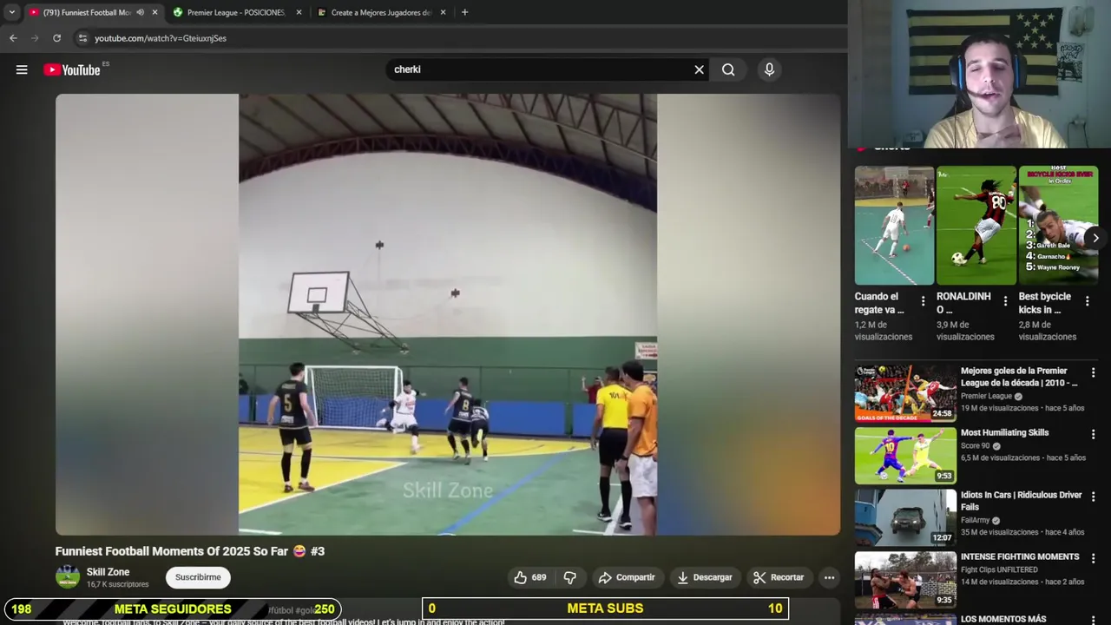This screenshot has width=1111, height=625.
Task: Open the browser tab search dropdown
Action: 11,12
